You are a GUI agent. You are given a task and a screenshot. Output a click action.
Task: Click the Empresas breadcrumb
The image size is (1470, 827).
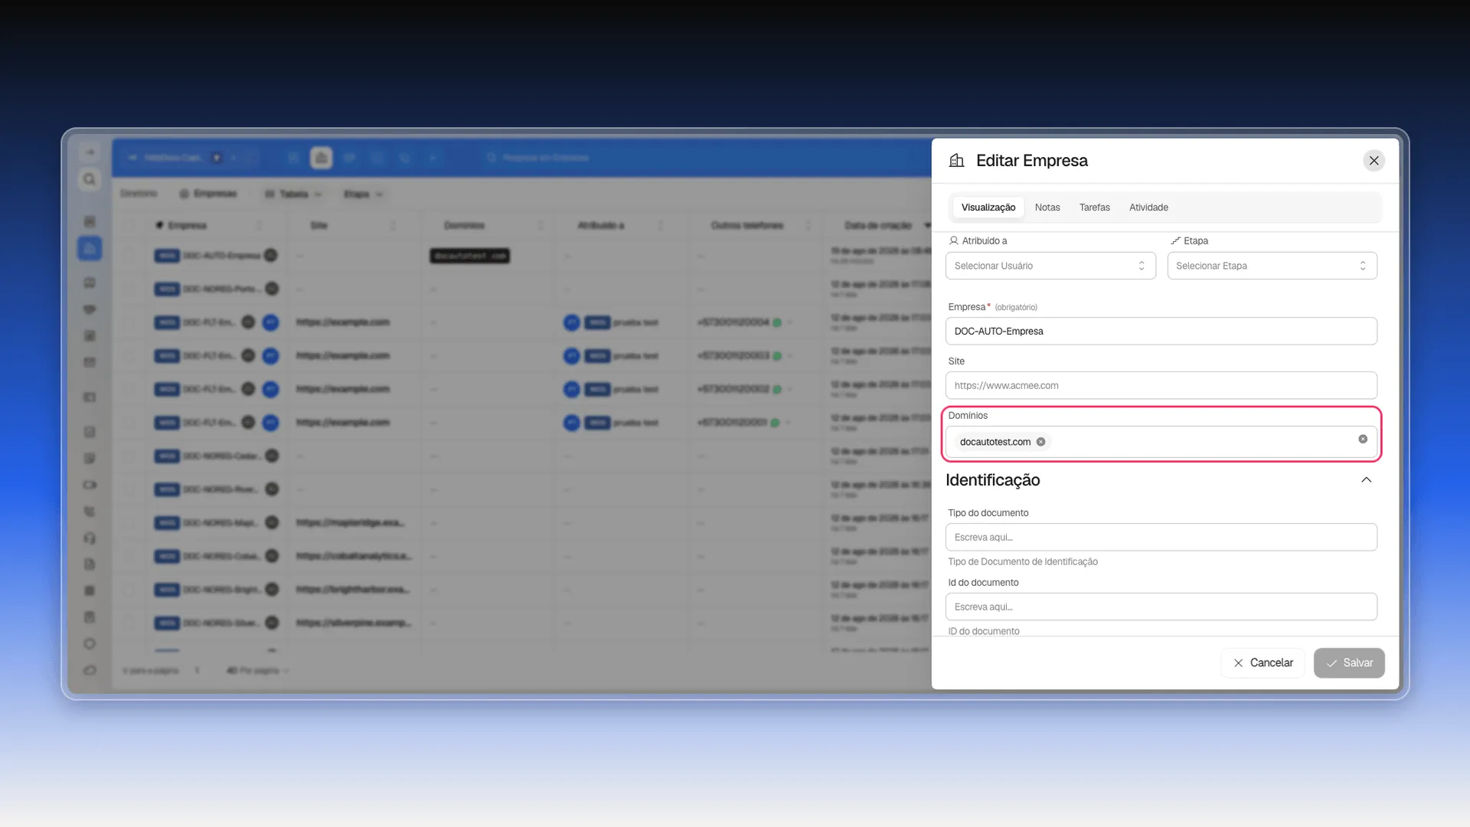(x=208, y=194)
